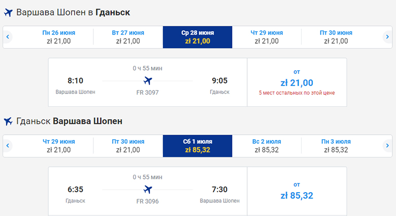Select Пн 26 июня outbound date tab
Viewport: 396px width, 216px height.
point(59,37)
